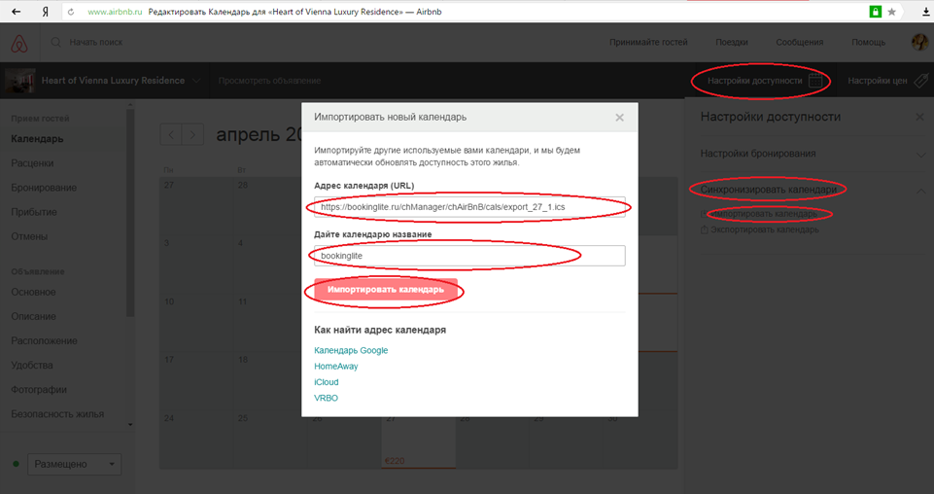Viewport: 934px width, 494px height.
Task: Click the Airbnb logo
Action: 19,43
